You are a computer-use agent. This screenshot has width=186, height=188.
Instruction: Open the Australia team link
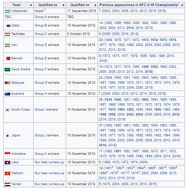coord(18,94)
